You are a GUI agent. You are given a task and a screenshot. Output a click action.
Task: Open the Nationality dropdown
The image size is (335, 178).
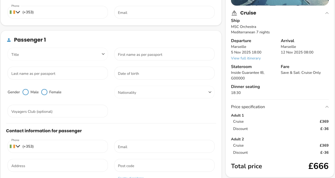tap(164, 92)
